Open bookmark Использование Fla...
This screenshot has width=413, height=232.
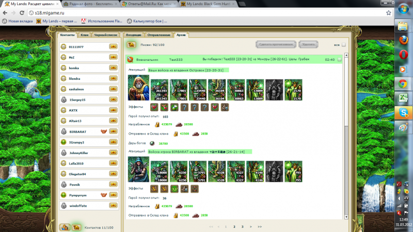click(102, 21)
